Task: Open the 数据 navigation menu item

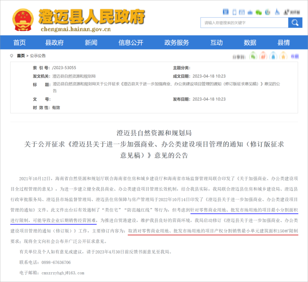Action: [250, 42]
